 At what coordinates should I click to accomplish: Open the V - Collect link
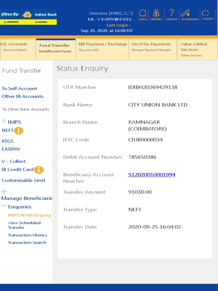pyautogui.click(x=14, y=161)
